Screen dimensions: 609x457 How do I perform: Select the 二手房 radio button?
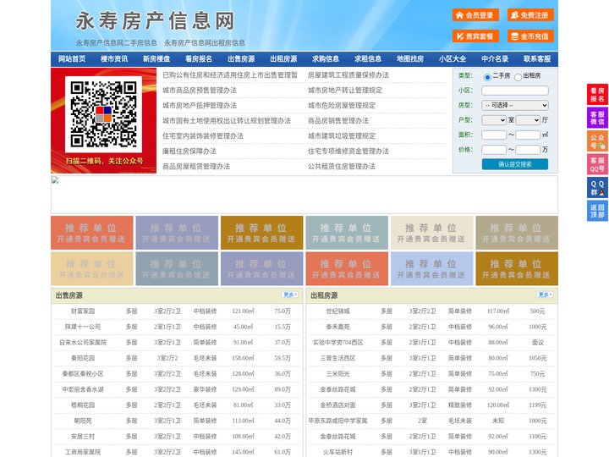487,77
